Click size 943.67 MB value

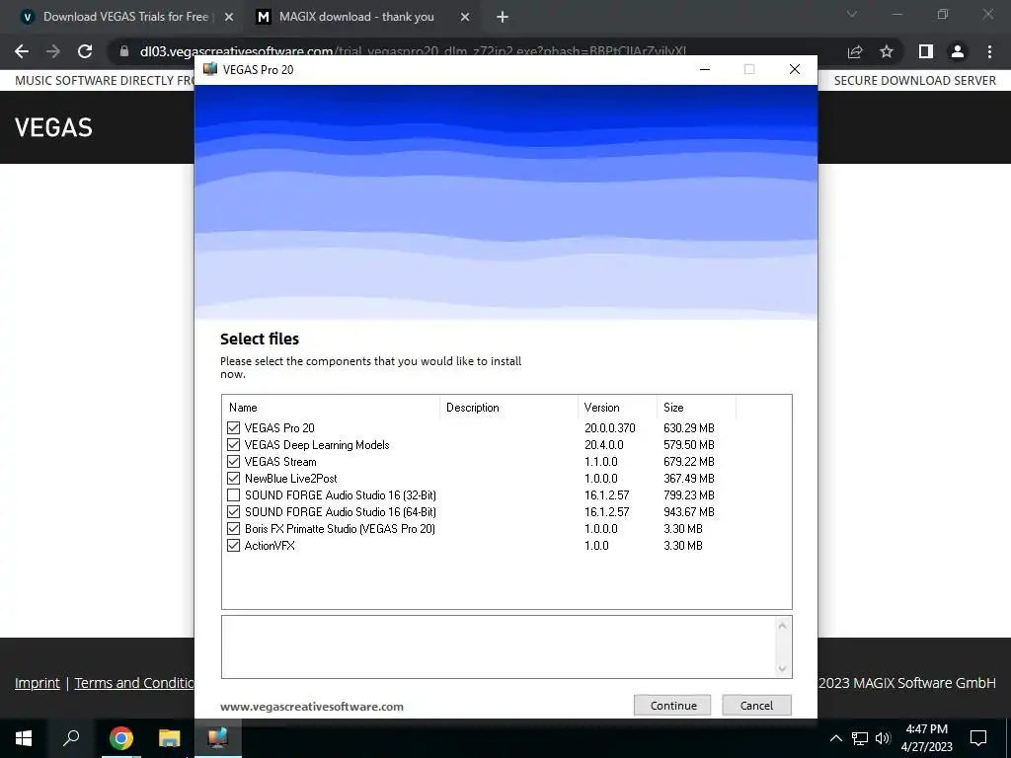(x=688, y=512)
